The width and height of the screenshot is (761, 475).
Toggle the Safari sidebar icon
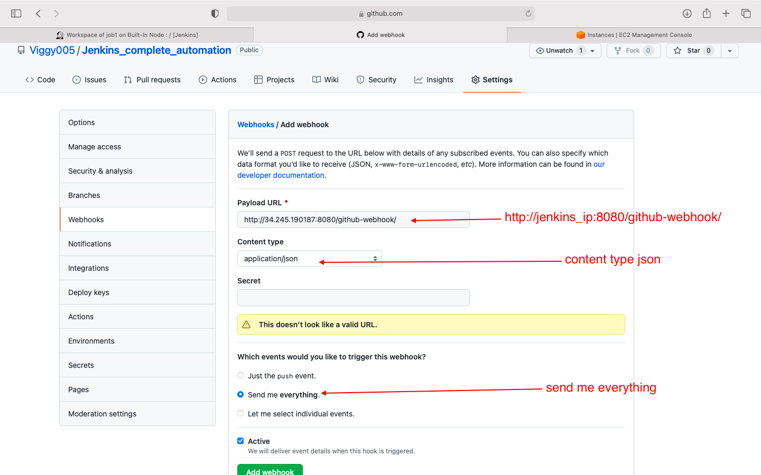point(16,13)
